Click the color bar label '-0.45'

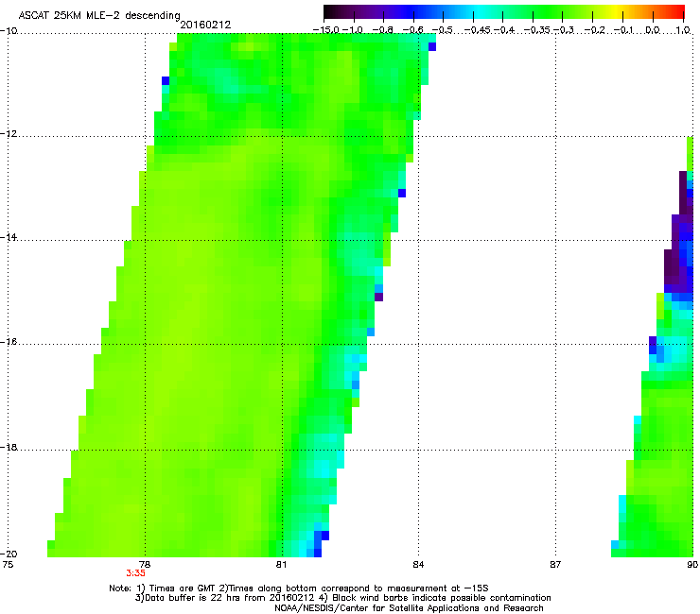coord(478,30)
